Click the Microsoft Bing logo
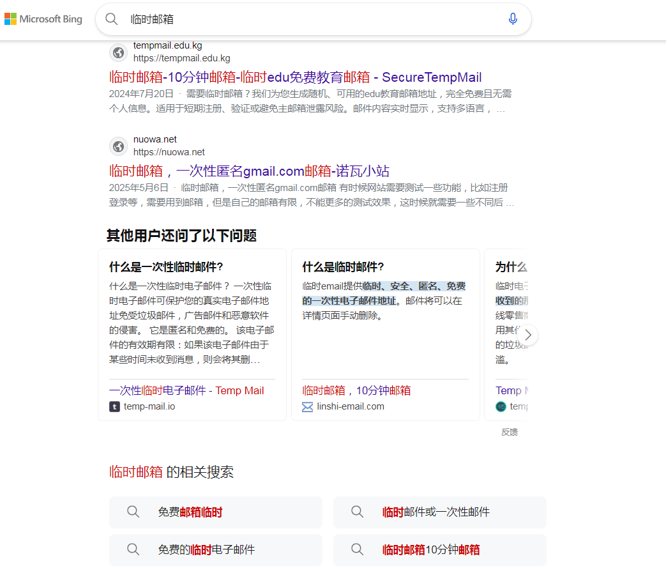This screenshot has width=666, height=568. 43,19
